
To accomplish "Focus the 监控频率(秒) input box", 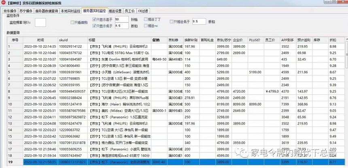I will [40, 23].
